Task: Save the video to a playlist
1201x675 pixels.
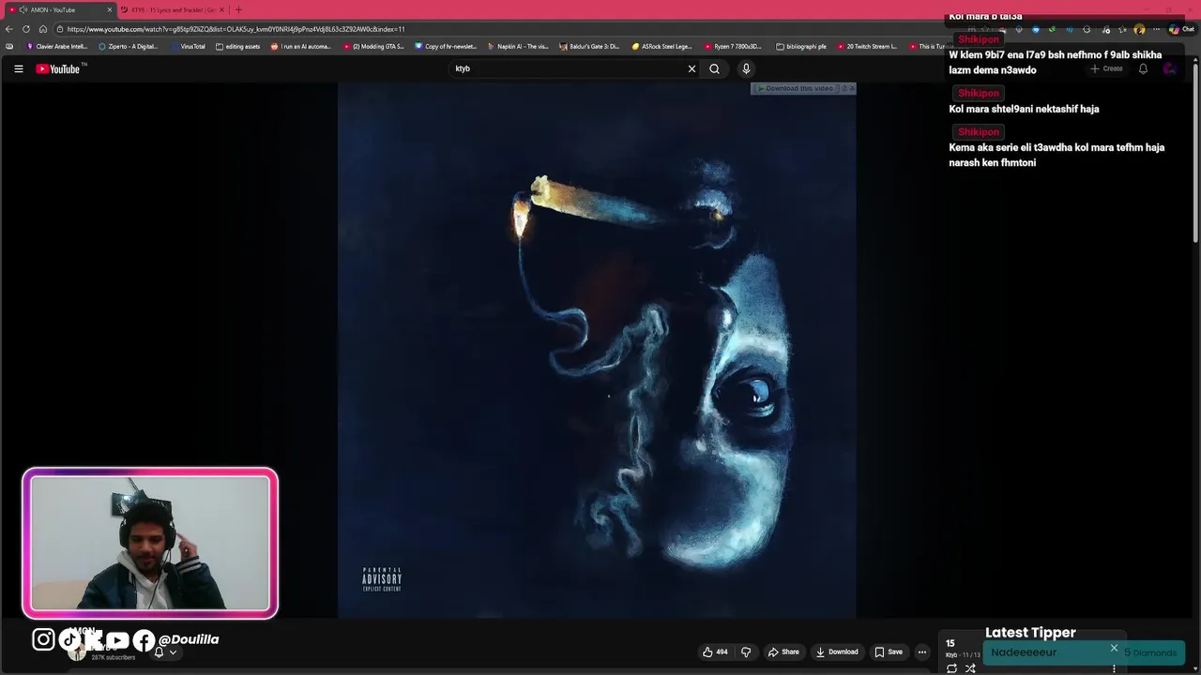Action: point(889,652)
